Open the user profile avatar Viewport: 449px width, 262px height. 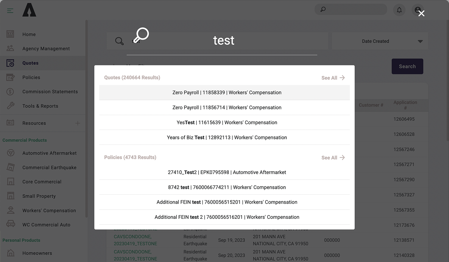pos(417,9)
